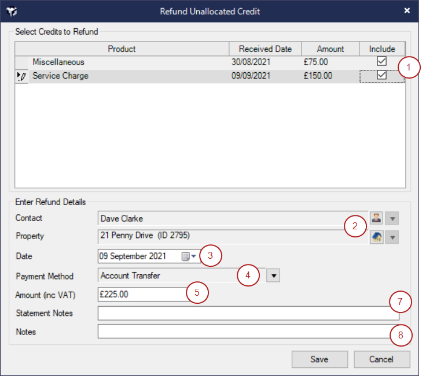The image size is (426, 376).
Task: Click the Amount (inc VAT) field
Action: [x=142, y=295]
